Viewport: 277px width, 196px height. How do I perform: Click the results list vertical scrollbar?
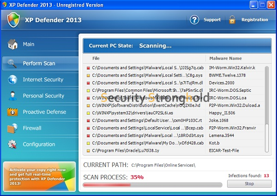pos(267,109)
